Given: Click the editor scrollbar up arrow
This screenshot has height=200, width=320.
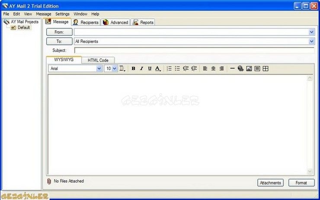Looking at the screenshot, I should pyautogui.click(x=310, y=78).
